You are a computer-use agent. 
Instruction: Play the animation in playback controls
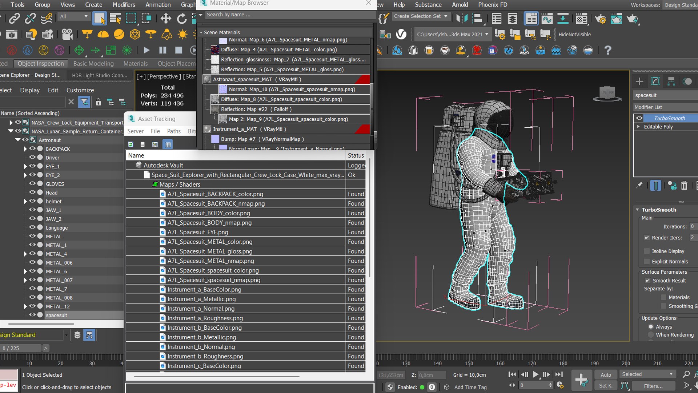535,374
